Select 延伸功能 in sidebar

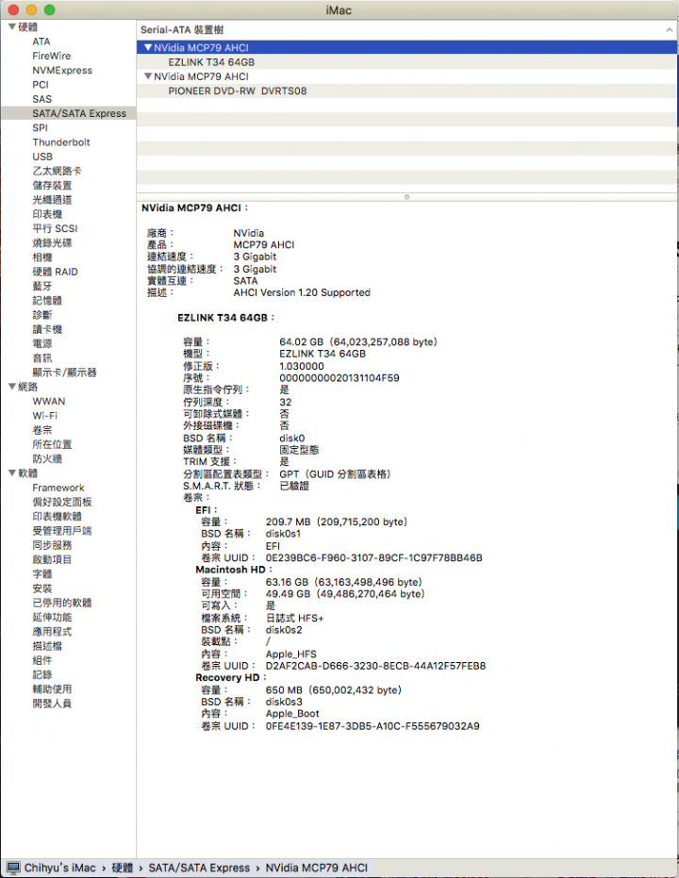[x=52, y=617]
